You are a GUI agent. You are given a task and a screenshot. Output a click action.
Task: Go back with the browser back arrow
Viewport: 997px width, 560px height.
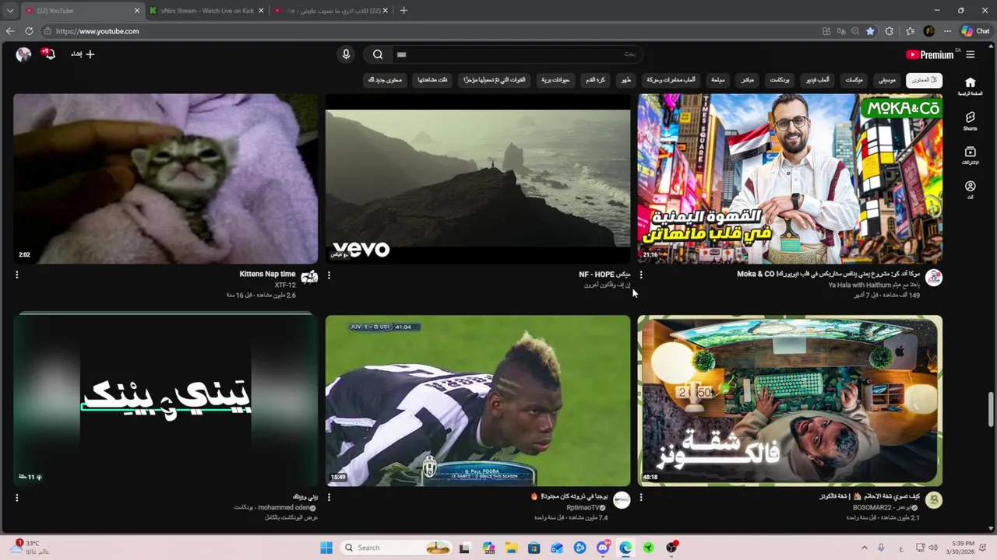(x=10, y=31)
